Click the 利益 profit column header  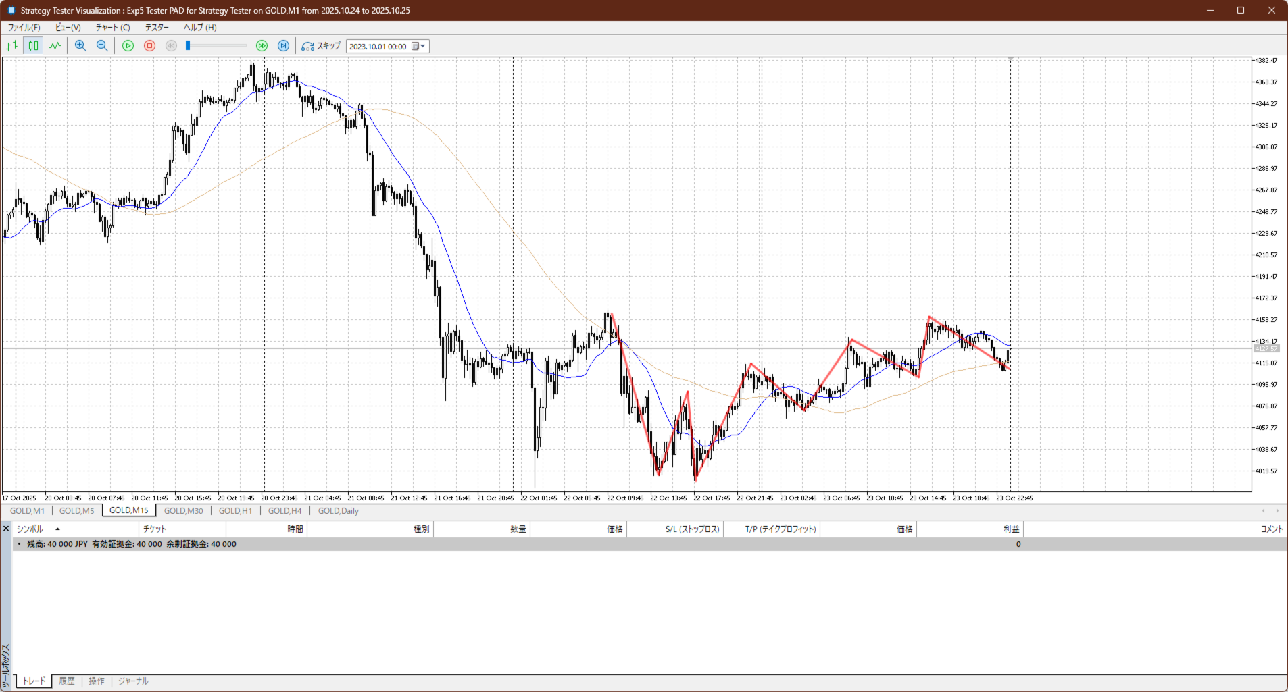(1011, 529)
